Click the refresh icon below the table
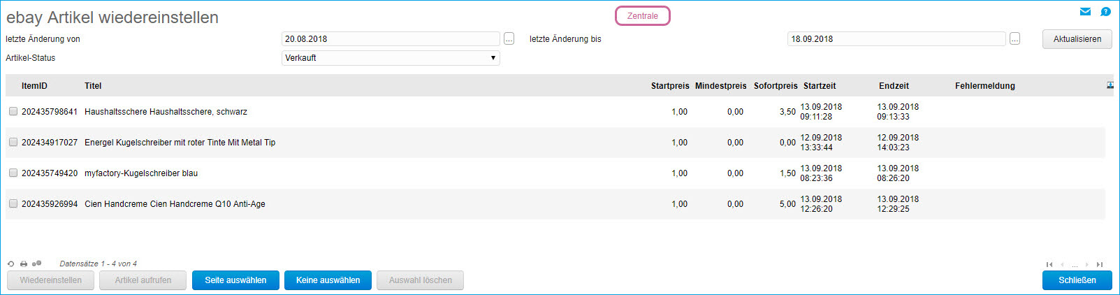The height and width of the screenshot is (295, 1120). 10,264
